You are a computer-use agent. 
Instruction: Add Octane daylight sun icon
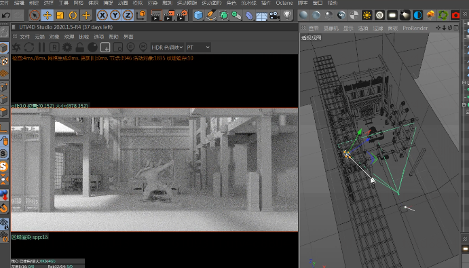point(367,15)
